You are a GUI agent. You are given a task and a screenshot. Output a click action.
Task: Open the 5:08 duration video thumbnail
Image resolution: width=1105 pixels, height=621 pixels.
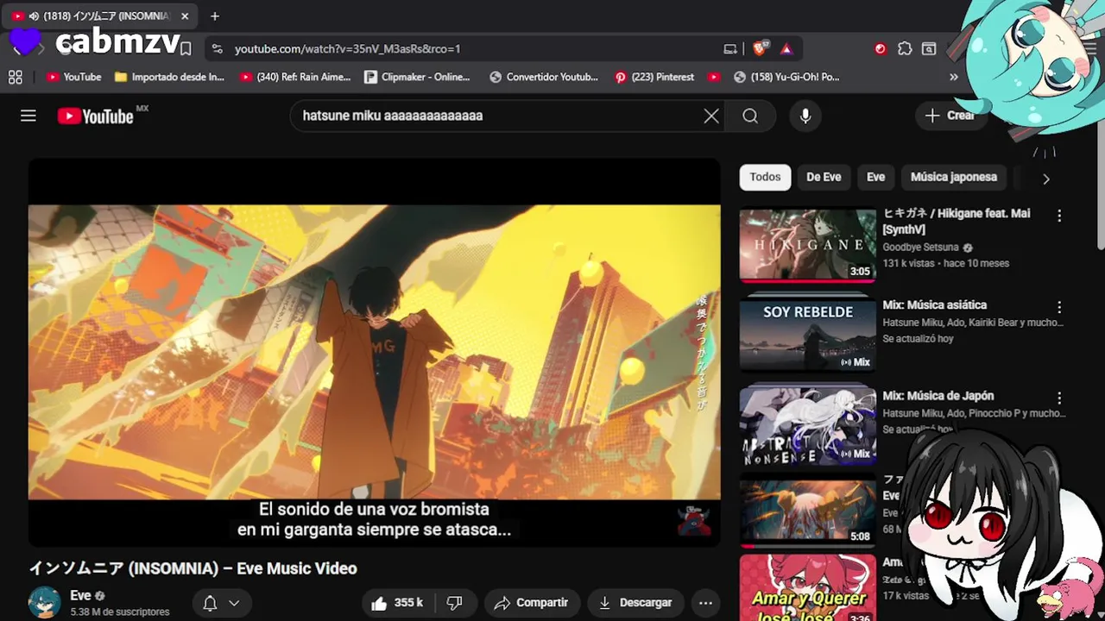808,512
